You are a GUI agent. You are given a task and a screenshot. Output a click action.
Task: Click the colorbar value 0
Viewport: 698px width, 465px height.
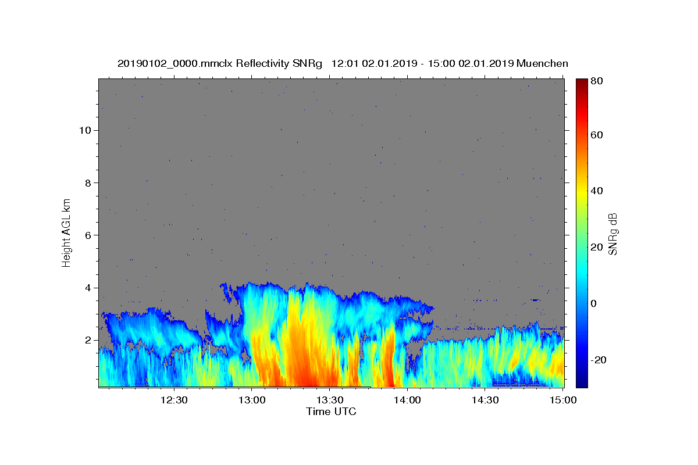594,303
